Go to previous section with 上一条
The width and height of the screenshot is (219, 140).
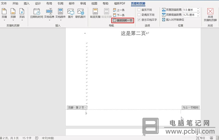(x=119, y=10)
